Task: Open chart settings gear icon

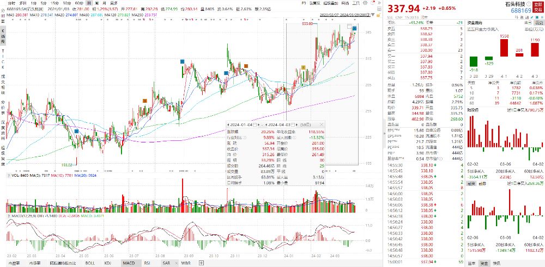Action: pyautogui.click(x=365, y=3)
